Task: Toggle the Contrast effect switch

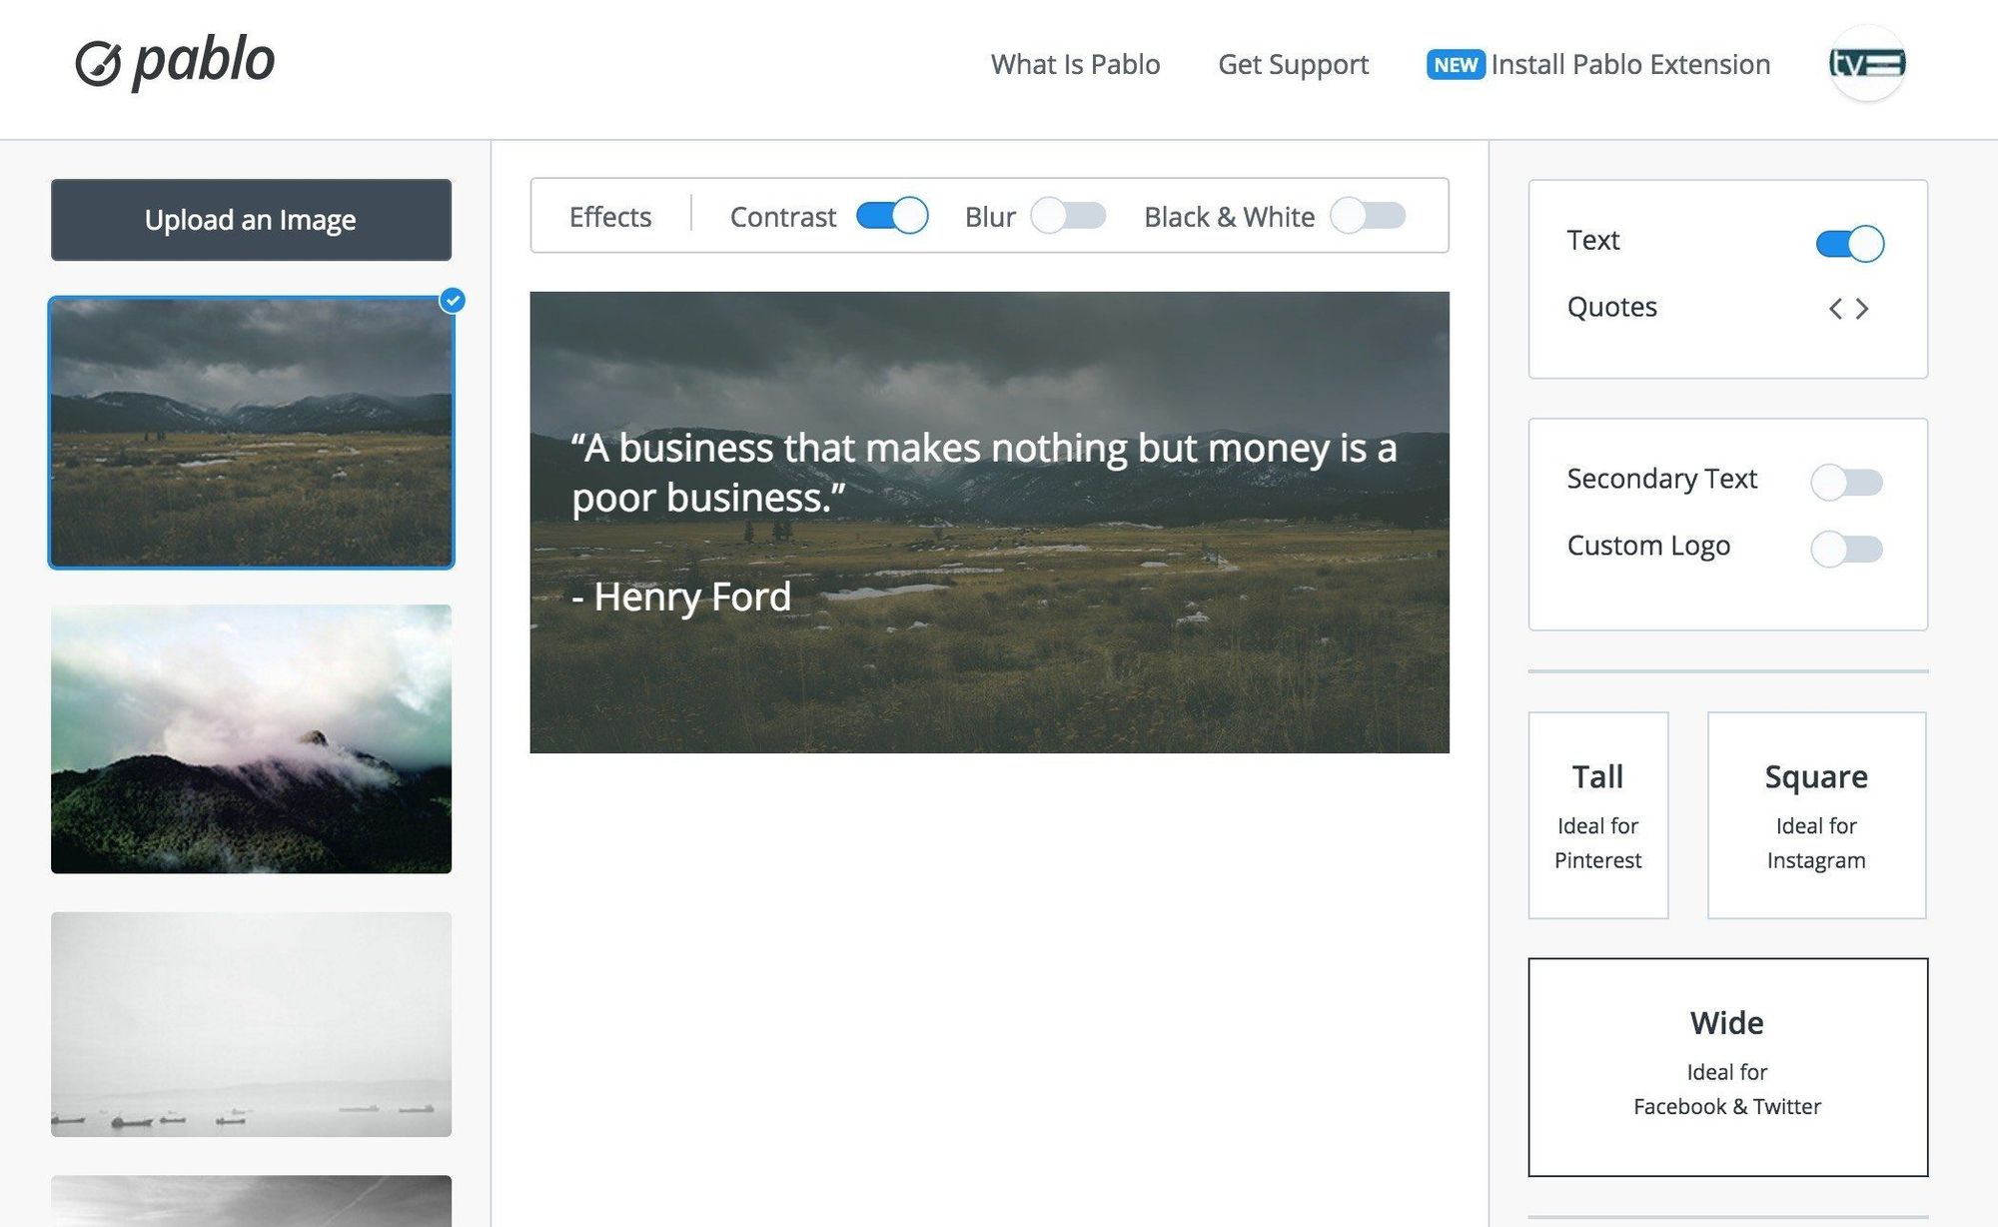Action: tap(892, 216)
